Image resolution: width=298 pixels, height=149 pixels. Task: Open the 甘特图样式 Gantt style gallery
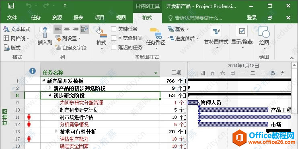point(216,37)
